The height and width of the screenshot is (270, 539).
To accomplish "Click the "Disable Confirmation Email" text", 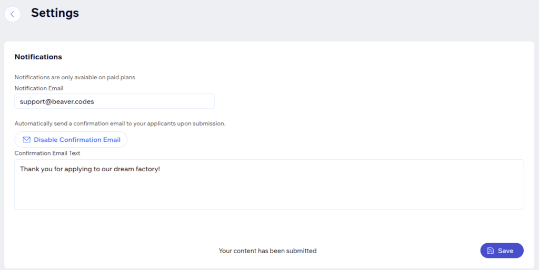I will (77, 140).
